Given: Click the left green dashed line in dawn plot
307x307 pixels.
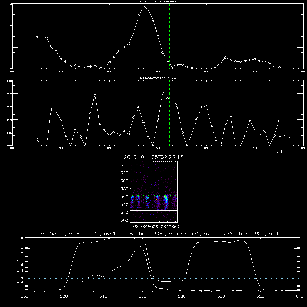Looking at the screenshot, I should (98, 36).
